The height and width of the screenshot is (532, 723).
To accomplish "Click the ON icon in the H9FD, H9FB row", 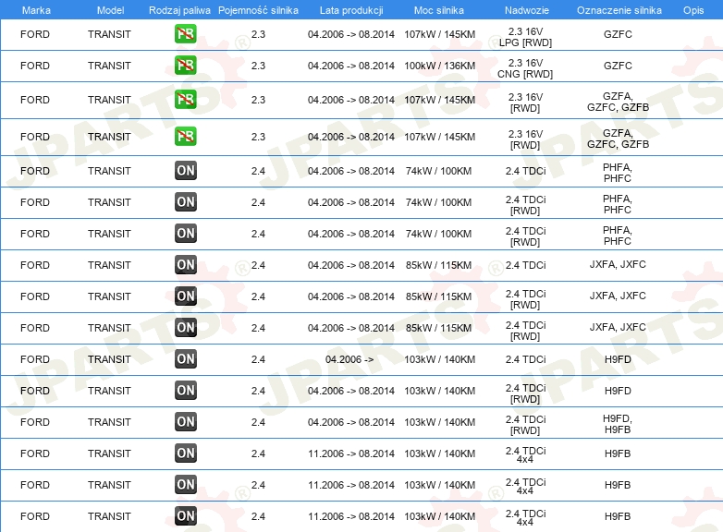I will 185,421.
